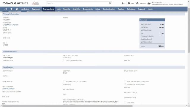190x107 pixels.
Task: Open the create new record icon
Action: [x=123, y=3]
